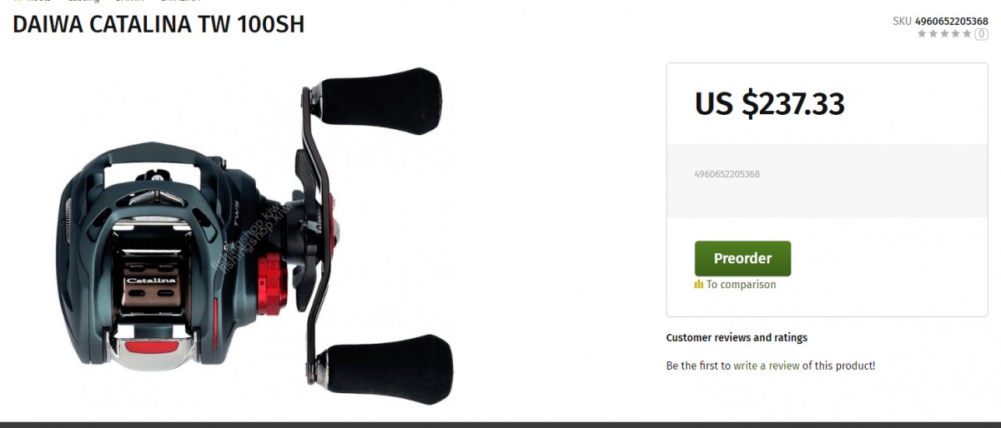Click the fifth rating star
The image size is (1001, 428).
click(966, 34)
